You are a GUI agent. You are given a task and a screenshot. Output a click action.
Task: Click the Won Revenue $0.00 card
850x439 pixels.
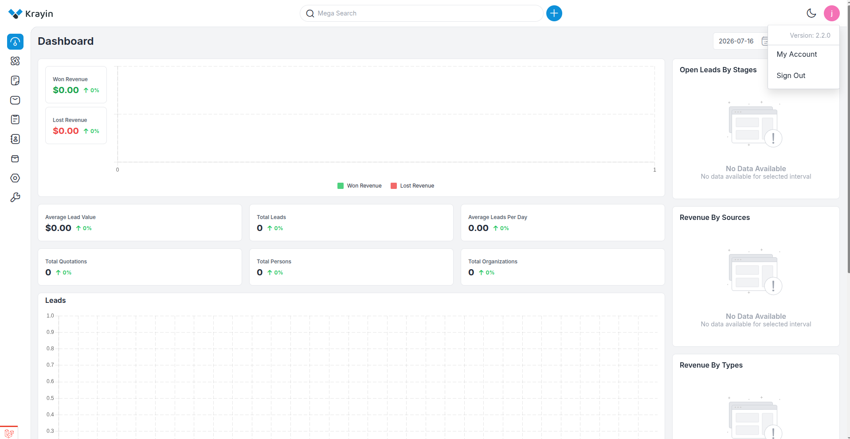pyautogui.click(x=76, y=85)
